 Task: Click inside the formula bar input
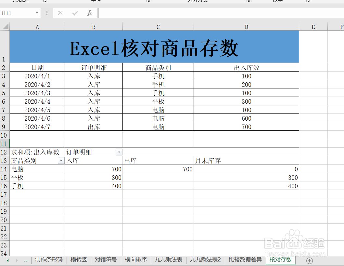221,13
